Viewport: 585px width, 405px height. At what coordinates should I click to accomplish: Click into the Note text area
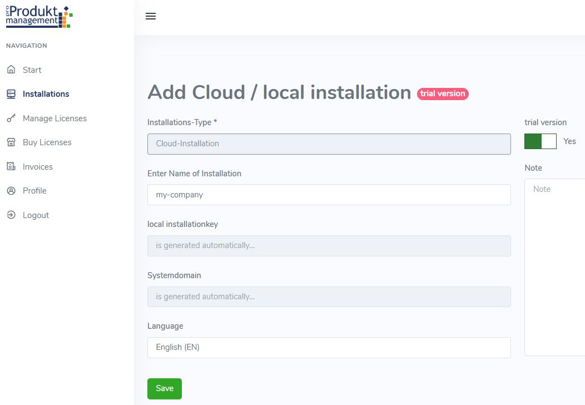click(554, 267)
